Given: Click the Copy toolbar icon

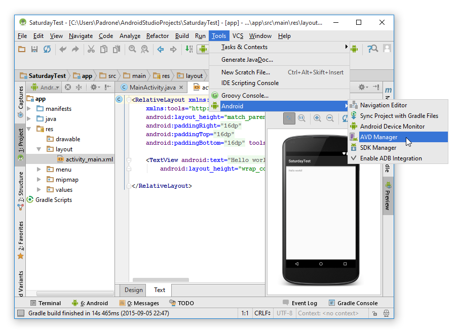Looking at the screenshot, I should [x=104, y=49].
